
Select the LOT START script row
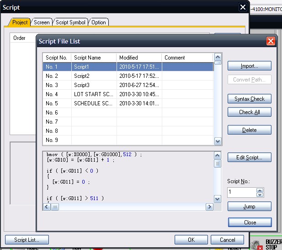click(94, 94)
